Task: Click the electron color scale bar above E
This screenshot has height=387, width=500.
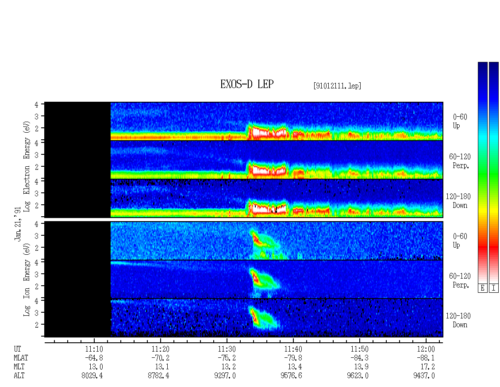Action: 482,172
